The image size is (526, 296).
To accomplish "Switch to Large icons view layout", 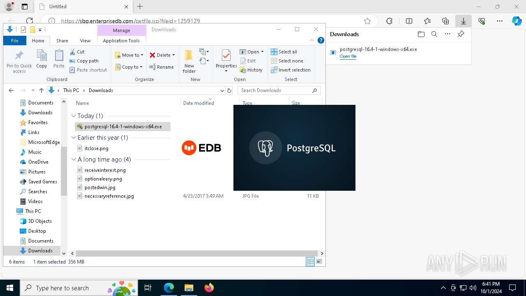I will pos(319,261).
